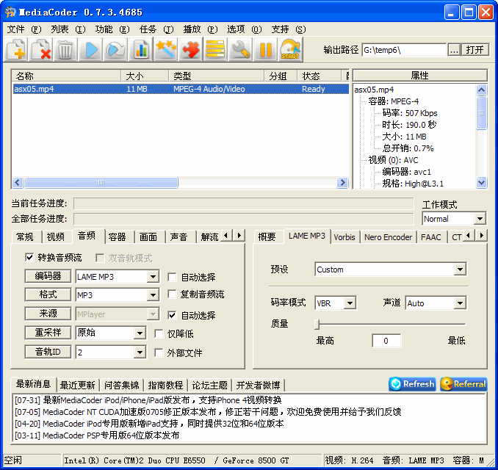Switch to the 视频 tab
498x470 pixels.
56,237
